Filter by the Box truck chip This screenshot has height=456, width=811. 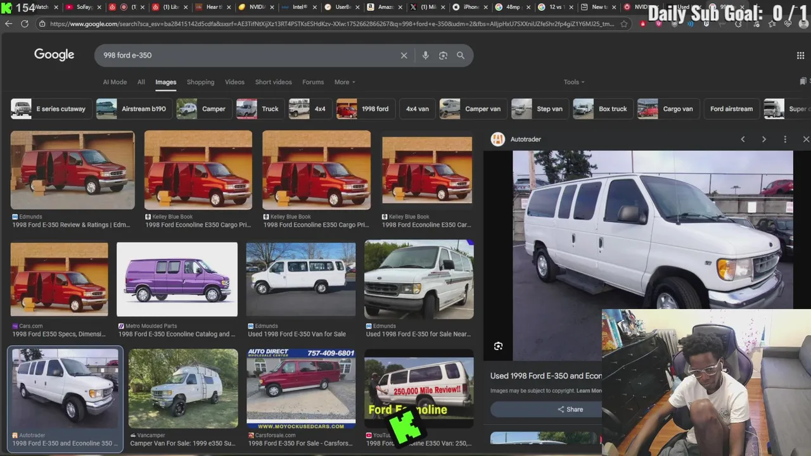tap(603, 109)
